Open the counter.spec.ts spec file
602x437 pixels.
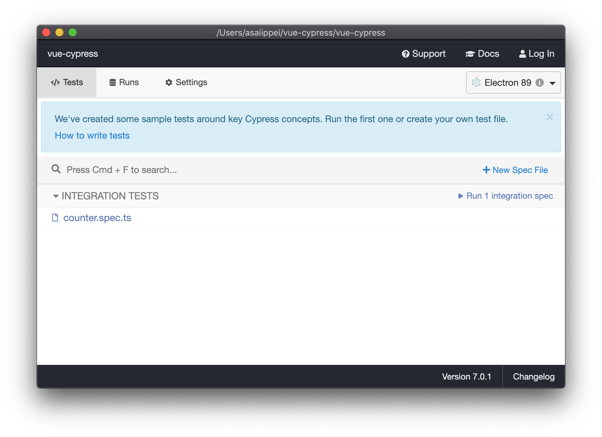click(97, 218)
